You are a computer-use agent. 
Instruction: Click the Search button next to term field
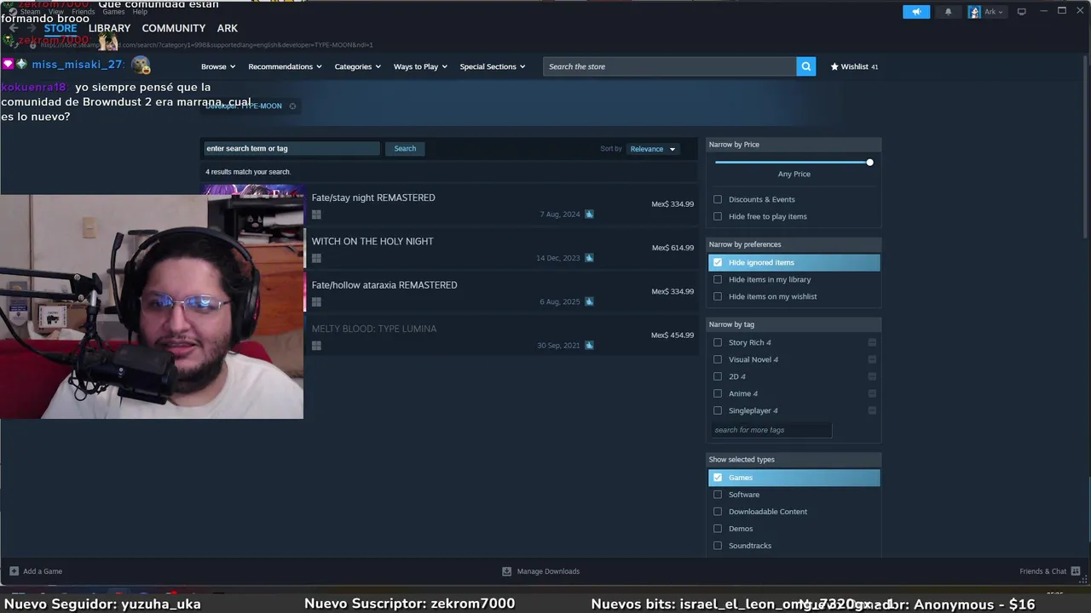[405, 148]
